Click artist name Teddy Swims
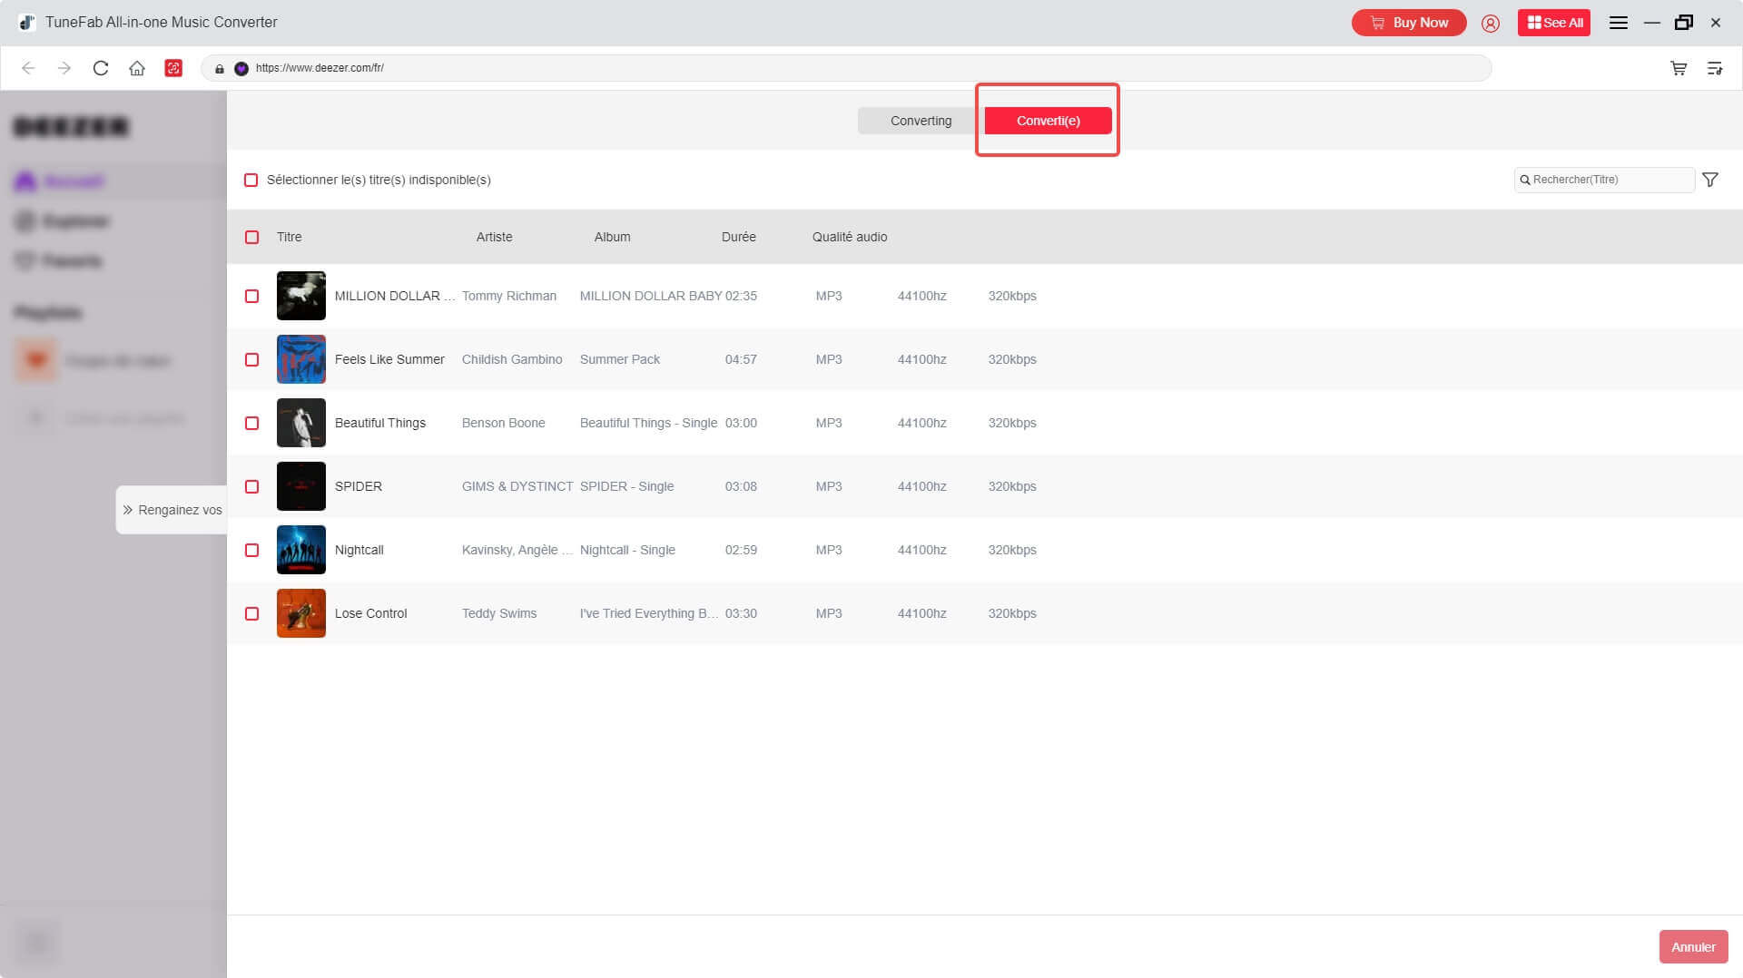Image resolution: width=1743 pixels, height=978 pixels. coord(499,613)
